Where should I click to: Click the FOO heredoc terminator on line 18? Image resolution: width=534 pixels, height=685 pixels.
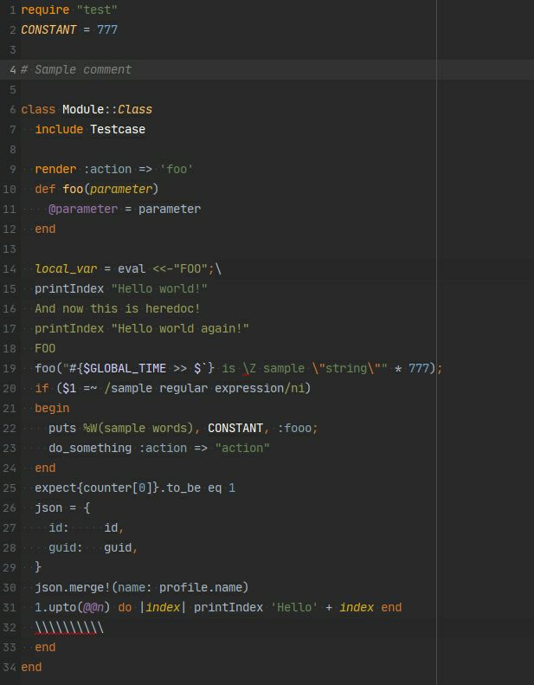(x=45, y=349)
